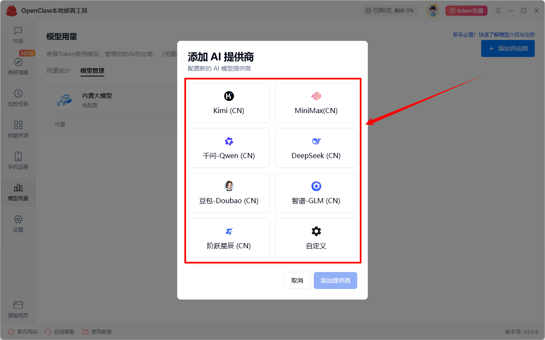The image size is (545, 340).
Task: Switch to the 用量统计 tab
Action: (x=58, y=71)
